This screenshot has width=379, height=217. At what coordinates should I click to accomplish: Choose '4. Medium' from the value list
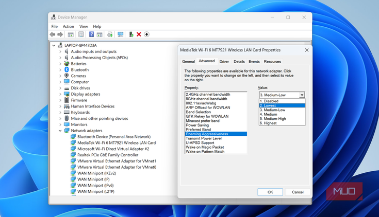pyautogui.click(x=282, y=114)
